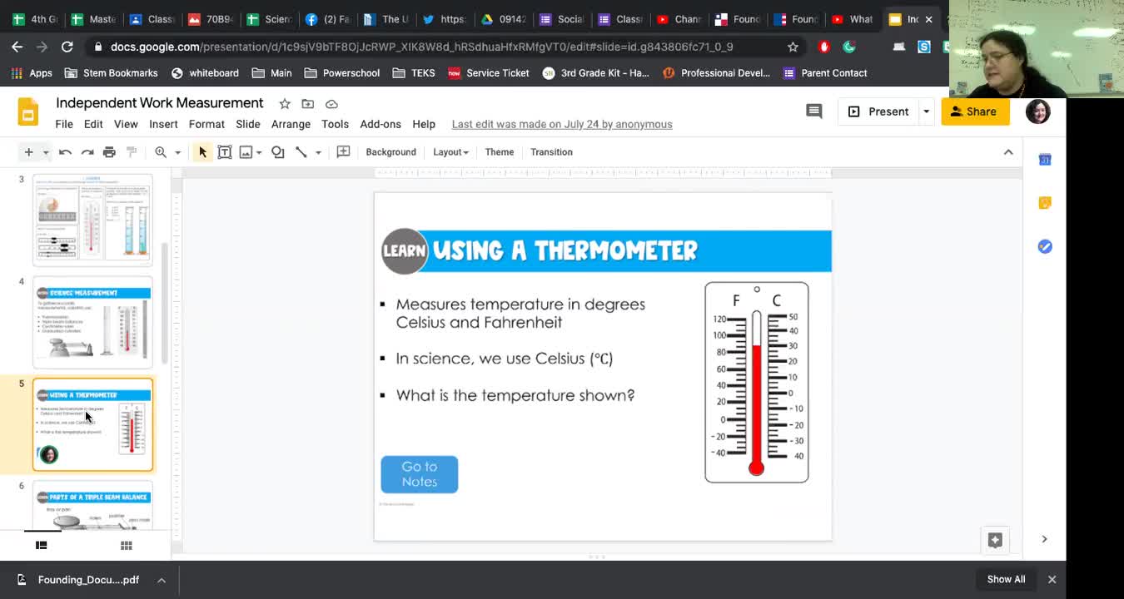Click the insert image icon
The height and width of the screenshot is (599, 1124).
[x=246, y=152]
